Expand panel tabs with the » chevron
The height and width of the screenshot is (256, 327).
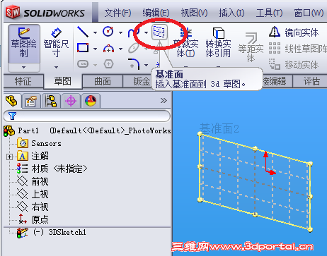click(x=163, y=101)
